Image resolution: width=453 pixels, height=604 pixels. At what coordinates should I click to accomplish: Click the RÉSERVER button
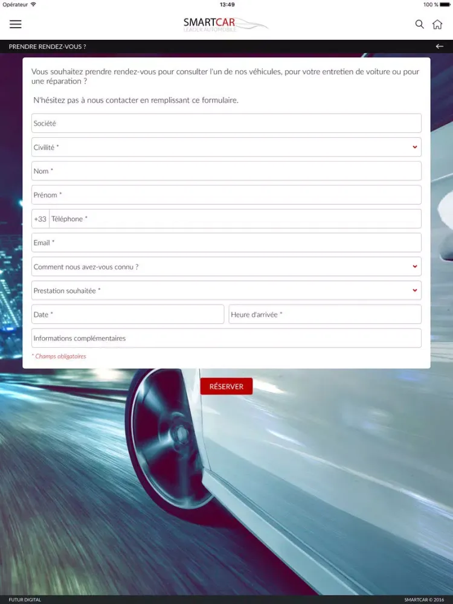tap(226, 387)
